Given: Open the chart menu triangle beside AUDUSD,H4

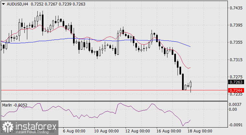Looking at the screenshot, I should coord(3,4).
